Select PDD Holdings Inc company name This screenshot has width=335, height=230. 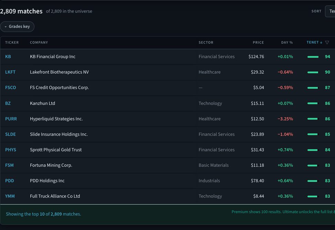[x=47, y=181]
